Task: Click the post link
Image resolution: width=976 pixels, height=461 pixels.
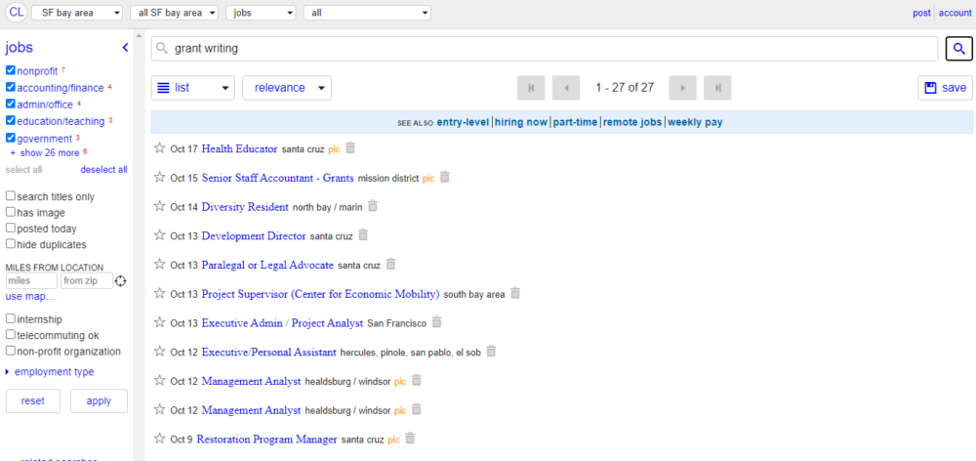Action: [x=922, y=13]
